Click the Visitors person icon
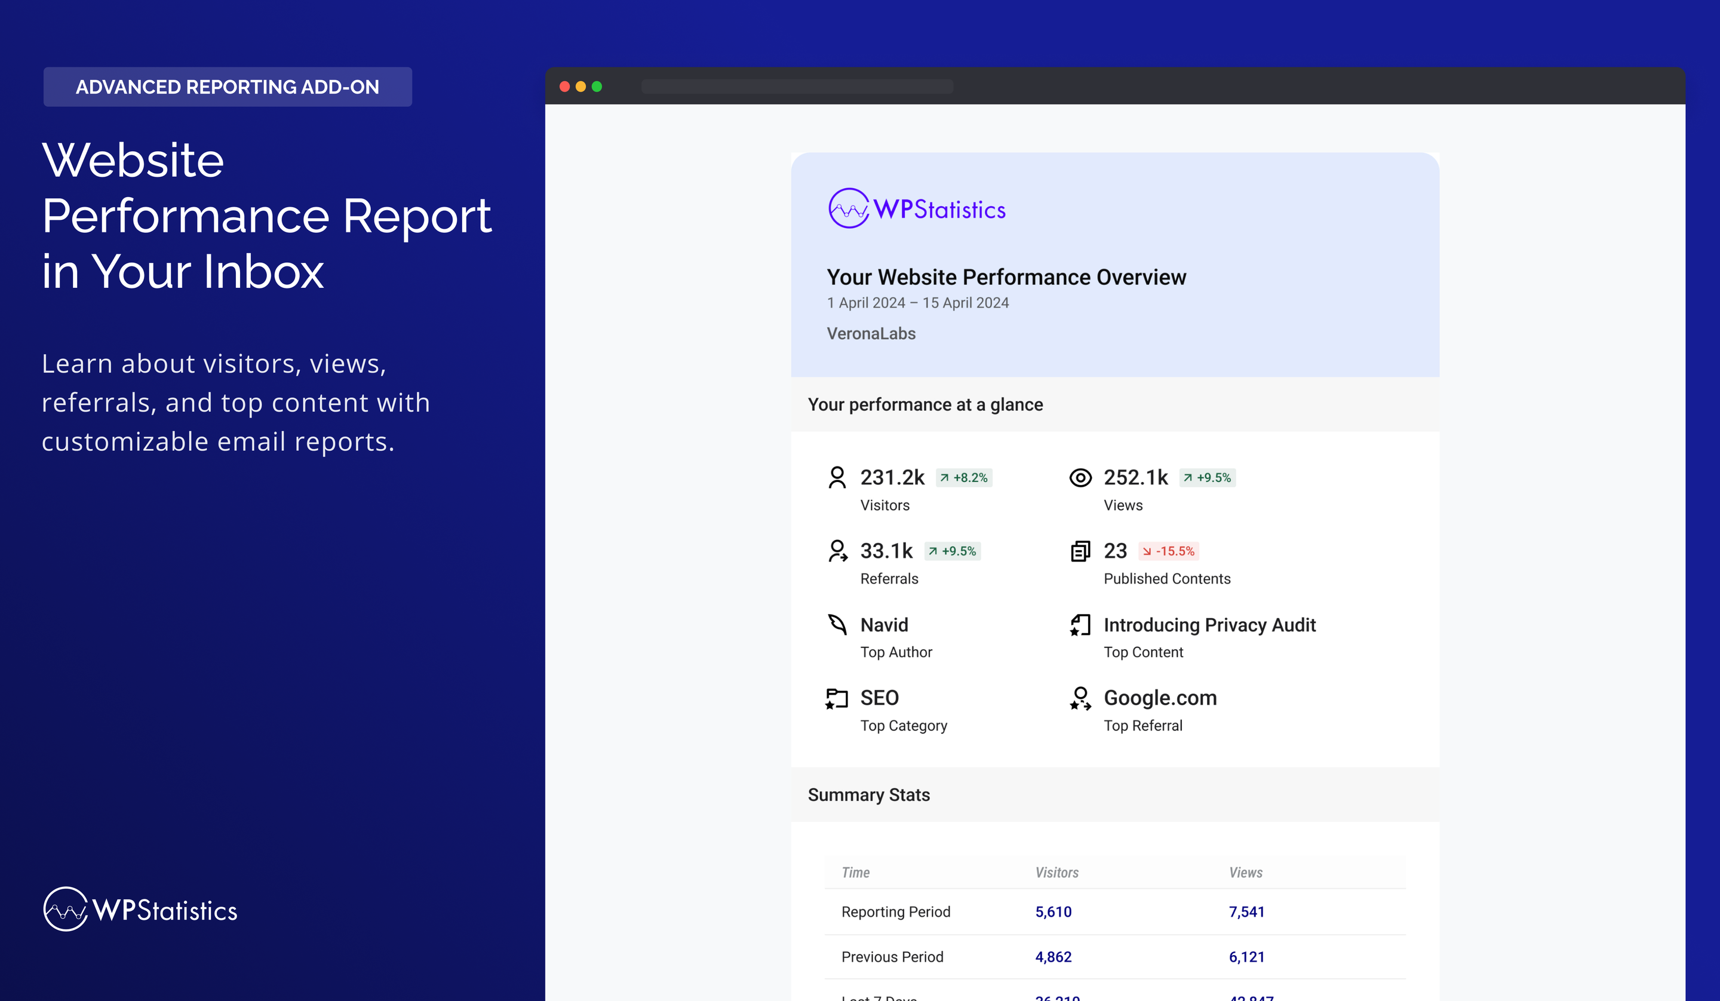The height and width of the screenshot is (1001, 1720). [837, 477]
